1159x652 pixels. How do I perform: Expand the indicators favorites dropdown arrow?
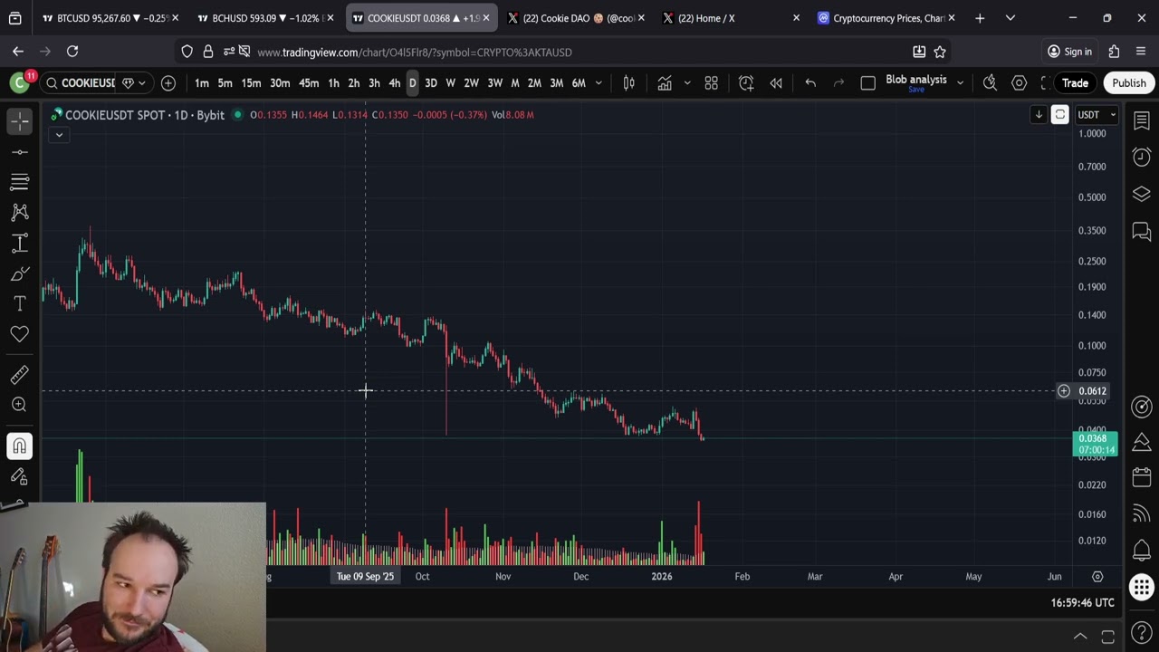click(687, 83)
